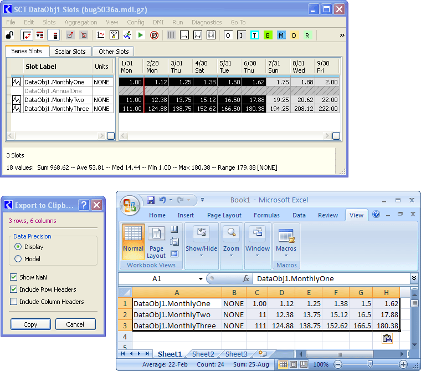421x371 pixels.
Task: Expand the Excel formula bar
Action: 414,278
